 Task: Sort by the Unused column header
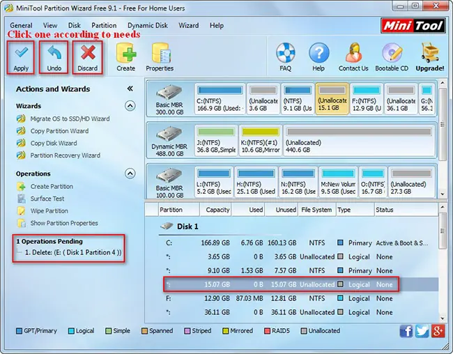(282, 210)
